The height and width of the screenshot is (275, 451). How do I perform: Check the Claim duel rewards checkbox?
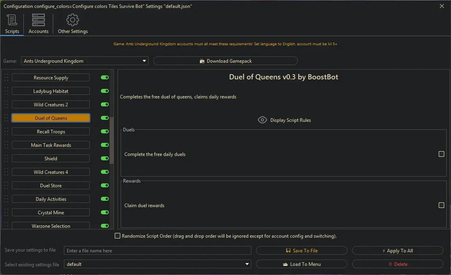[441, 205]
